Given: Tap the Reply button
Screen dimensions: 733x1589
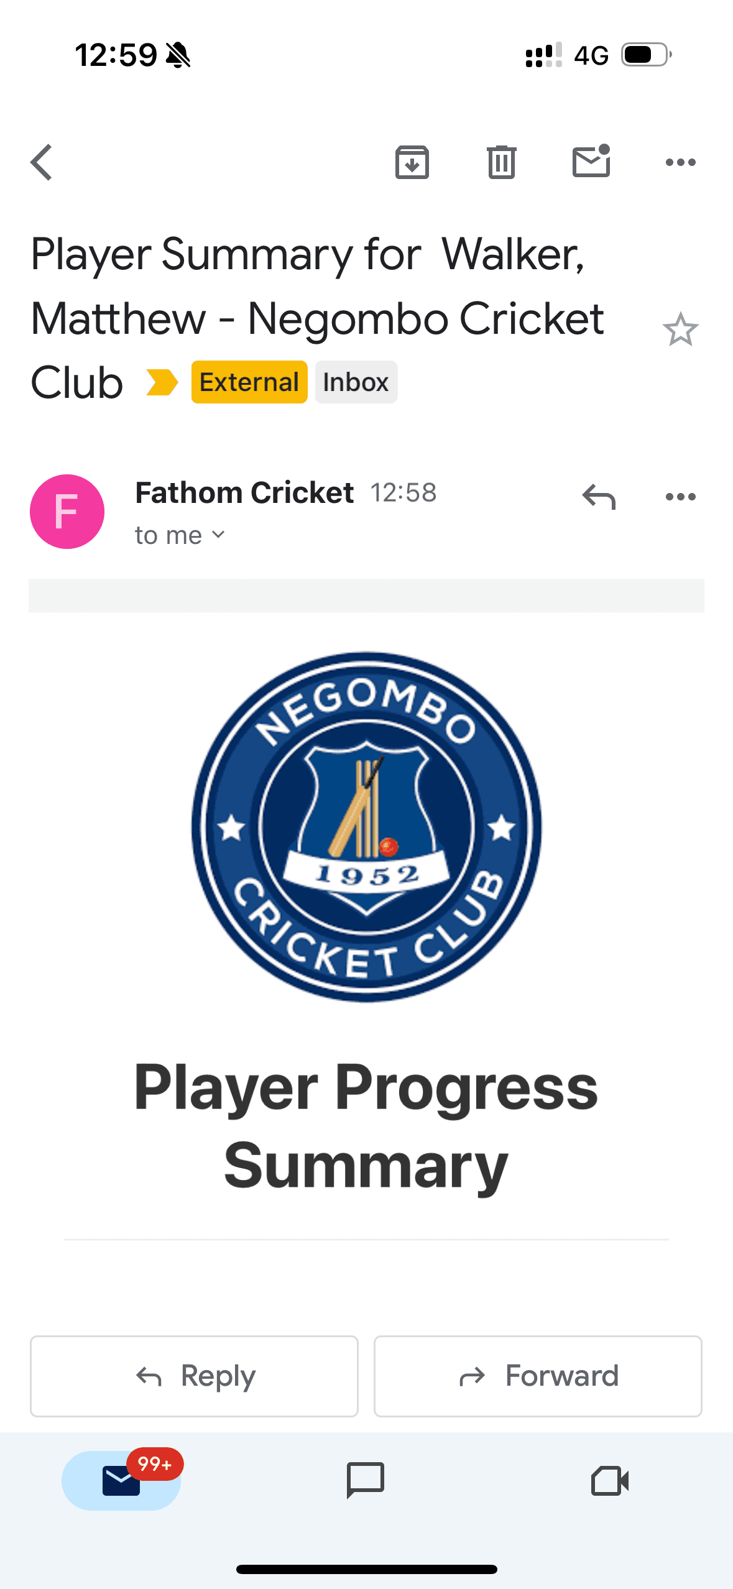Looking at the screenshot, I should (193, 1376).
